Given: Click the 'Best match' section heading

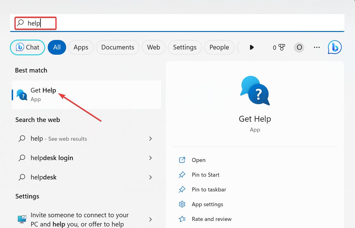Looking at the screenshot, I should click(31, 70).
